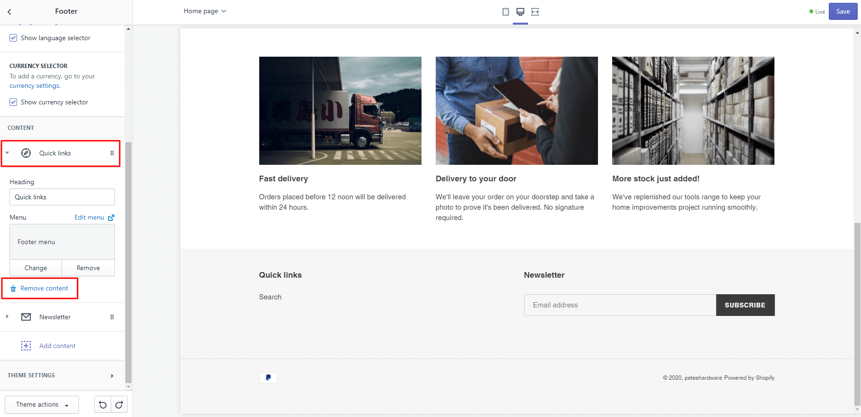Open Theme Settings section
This screenshot has width=861, height=417.
61,375
